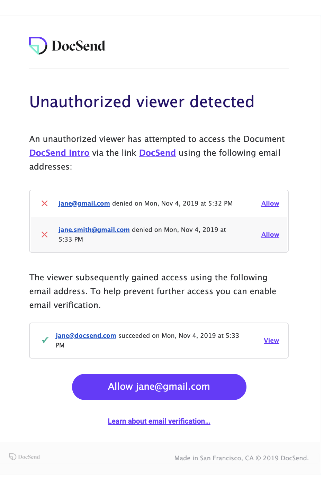This screenshot has width=324, height=479.
Task: Click red X icon beside jane@gmail.com
Action: coord(45,204)
